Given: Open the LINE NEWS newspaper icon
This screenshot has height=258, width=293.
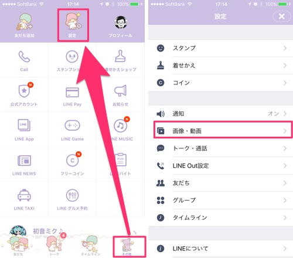Looking at the screenshot, I should [24, 161].
